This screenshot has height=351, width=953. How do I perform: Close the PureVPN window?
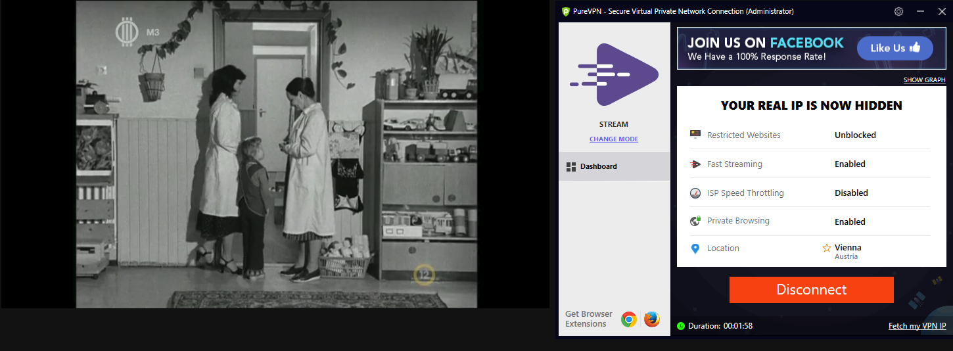coord(941,11)
